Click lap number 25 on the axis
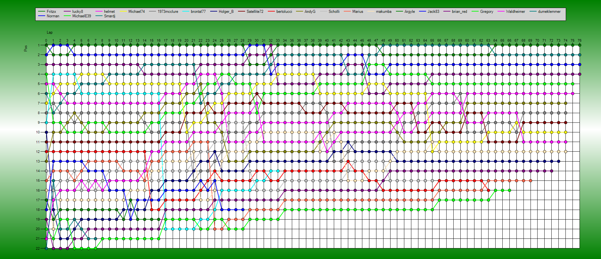 point(222,41)
